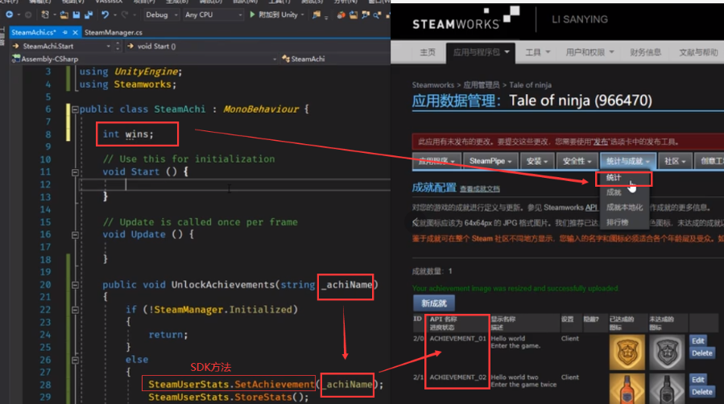The image size is (724, 404).
Task: Close the SteamAchi.cs tab
Action: [75, 32]
